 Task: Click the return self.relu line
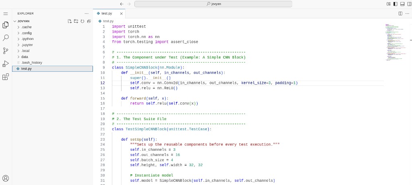click(x=164, y=104)
